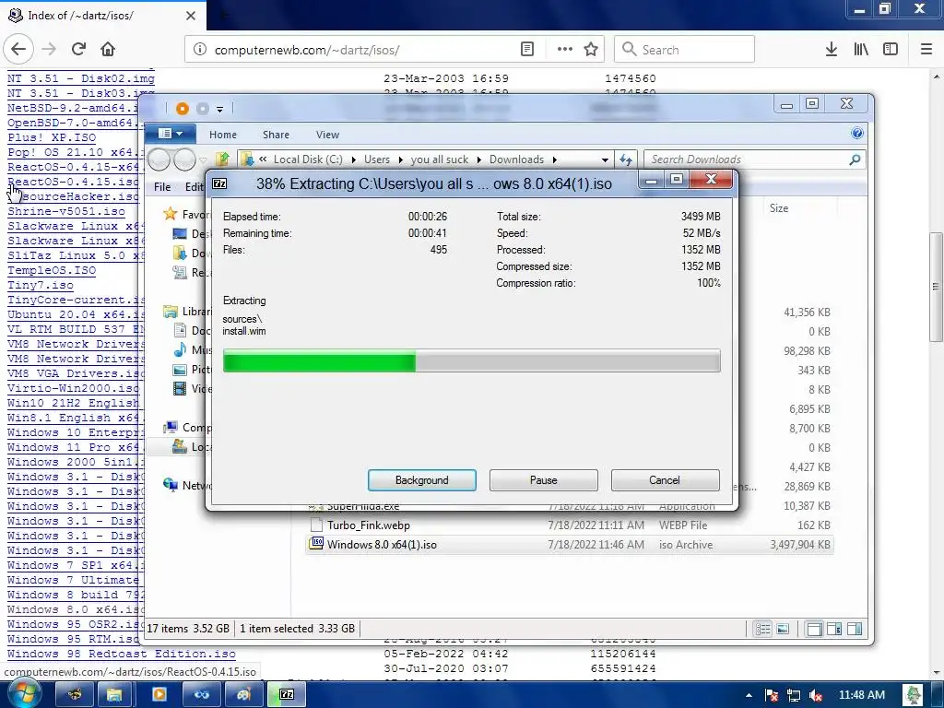Expand arrow after Users in breadcrumb
The height and width of the screenshot is (708, 944).
(x=400, y=159)
